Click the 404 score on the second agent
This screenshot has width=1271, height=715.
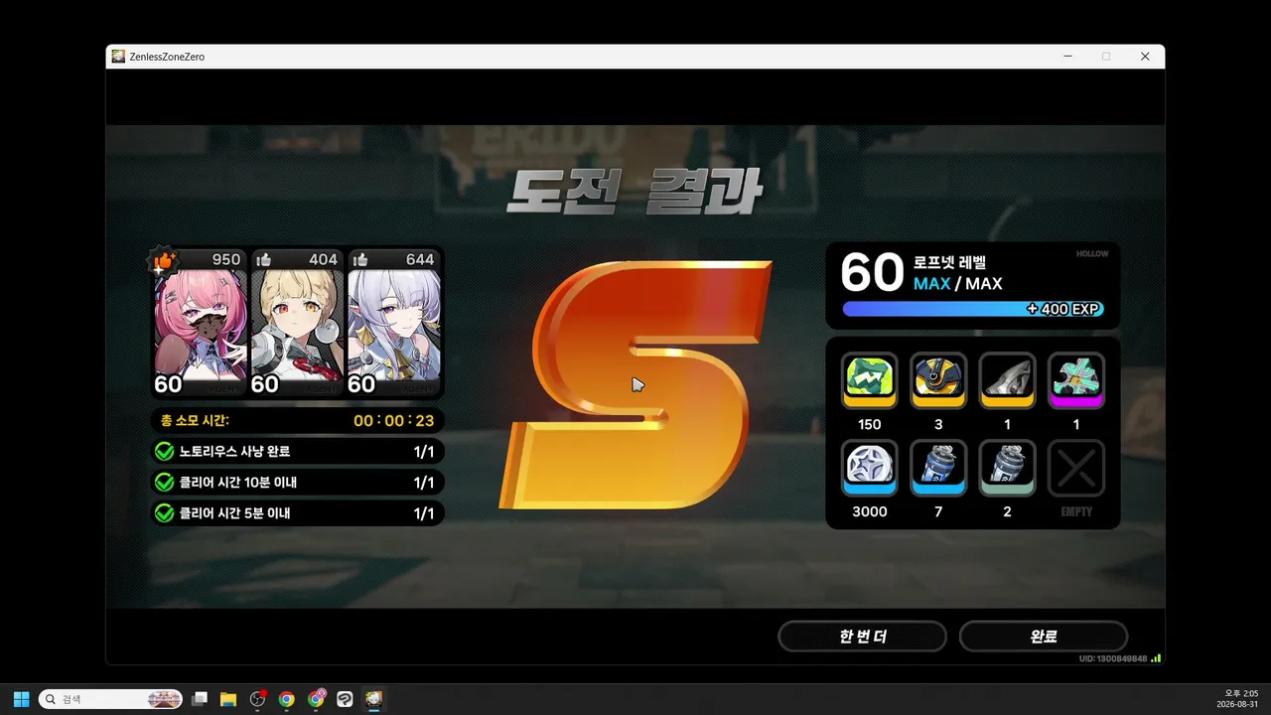tap(324, 260)
